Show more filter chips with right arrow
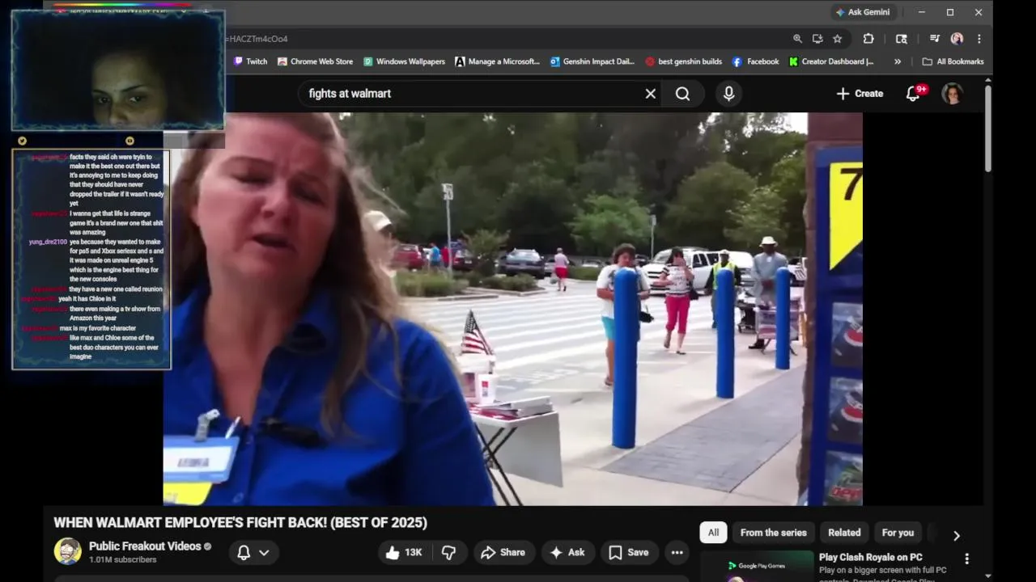This screenshot has width=1036, height=582. [x=956, y=535]
